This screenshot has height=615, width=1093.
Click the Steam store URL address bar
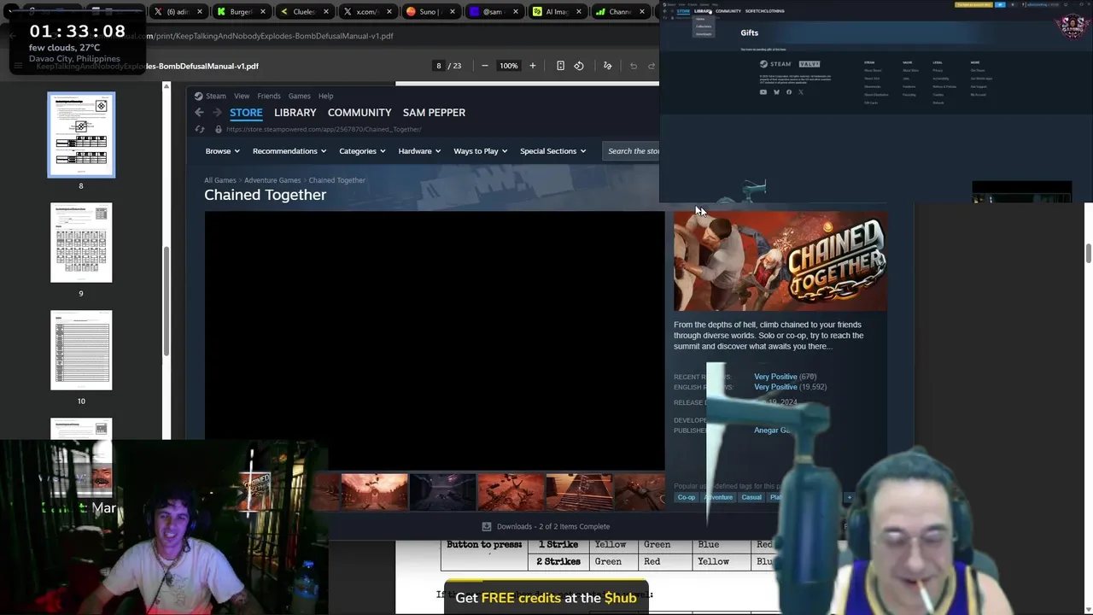click(324, 129)
